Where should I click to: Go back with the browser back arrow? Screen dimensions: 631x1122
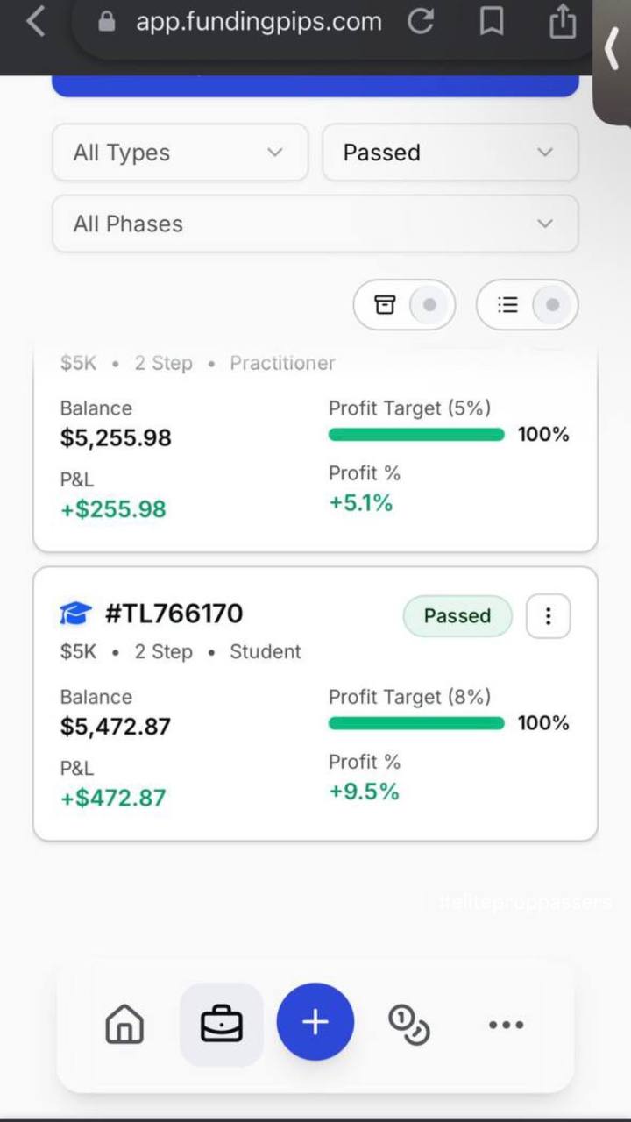[36, 23]
